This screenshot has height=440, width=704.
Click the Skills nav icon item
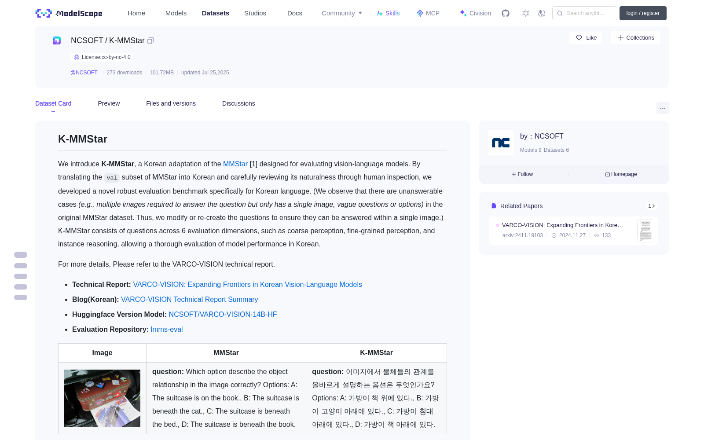pos(388,13)
